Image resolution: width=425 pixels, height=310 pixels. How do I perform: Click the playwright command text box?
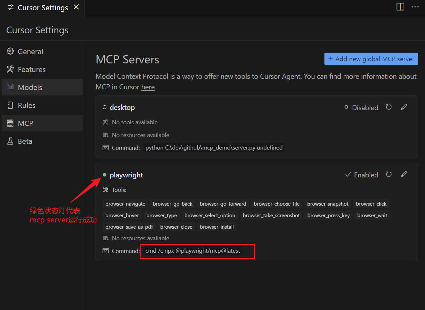[193, 251]
